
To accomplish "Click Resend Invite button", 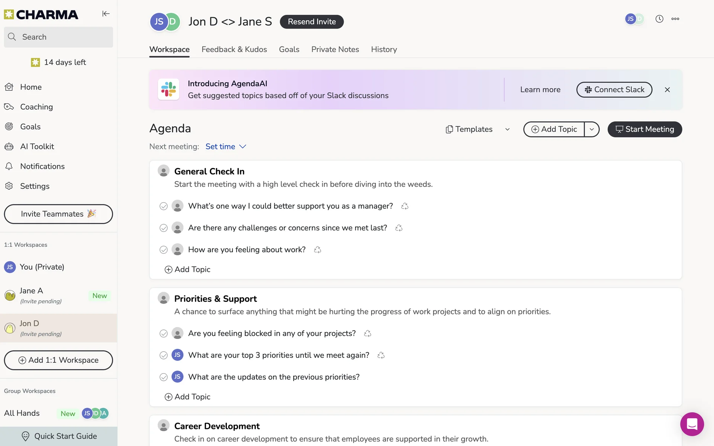I will 312,22.
